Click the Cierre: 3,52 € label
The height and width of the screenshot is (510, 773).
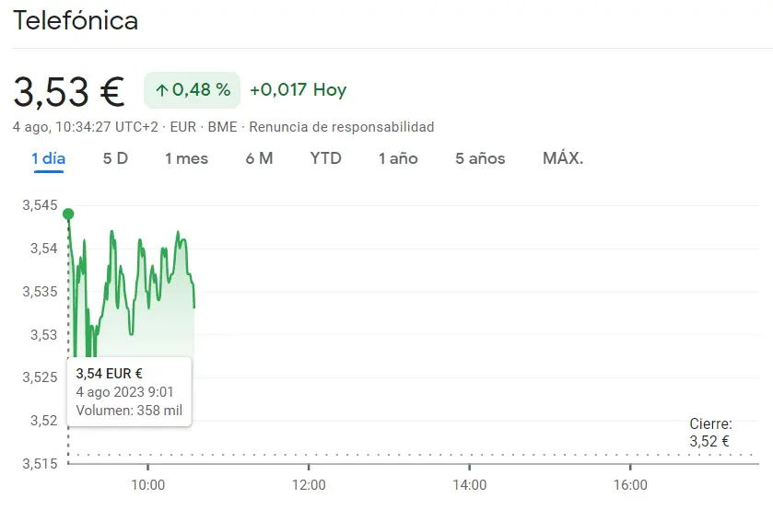[x=710, y=432]
